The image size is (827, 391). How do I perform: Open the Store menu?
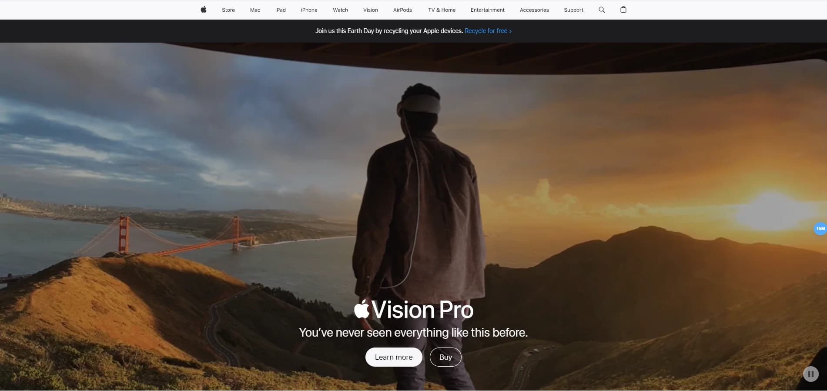pos(228,10)
